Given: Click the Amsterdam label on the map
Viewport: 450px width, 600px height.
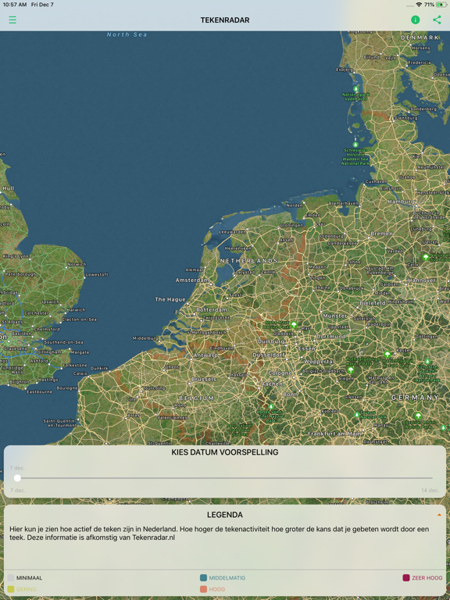Looking at the screenshot, I should tap(192, 280).
